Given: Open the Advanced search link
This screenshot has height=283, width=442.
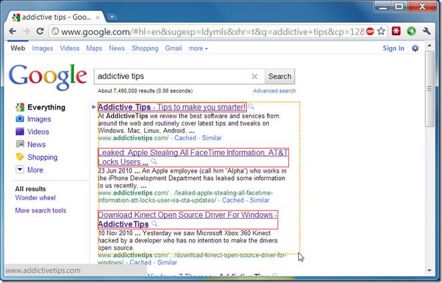Looking at the screenshot, I should pos(274,91).
